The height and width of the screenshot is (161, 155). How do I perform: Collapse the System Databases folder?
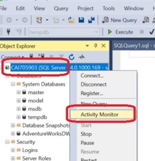pos(13,84)
